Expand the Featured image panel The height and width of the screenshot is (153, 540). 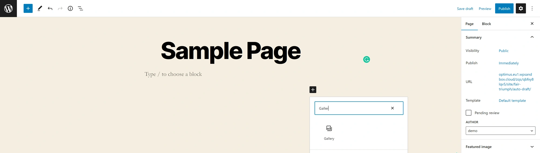pyautogui.click(x=532, y=147)
